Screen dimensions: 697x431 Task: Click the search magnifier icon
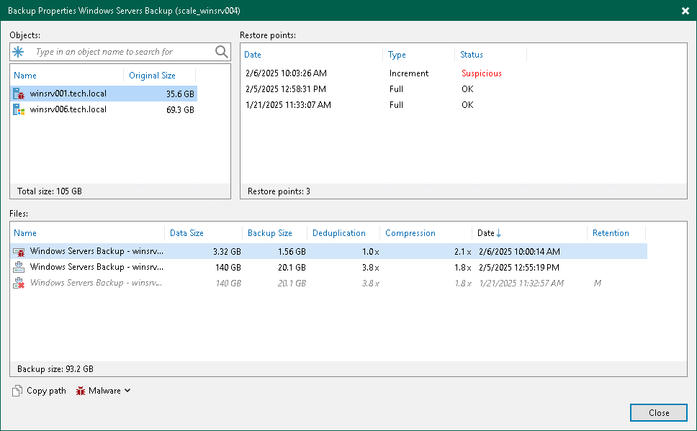220,51
